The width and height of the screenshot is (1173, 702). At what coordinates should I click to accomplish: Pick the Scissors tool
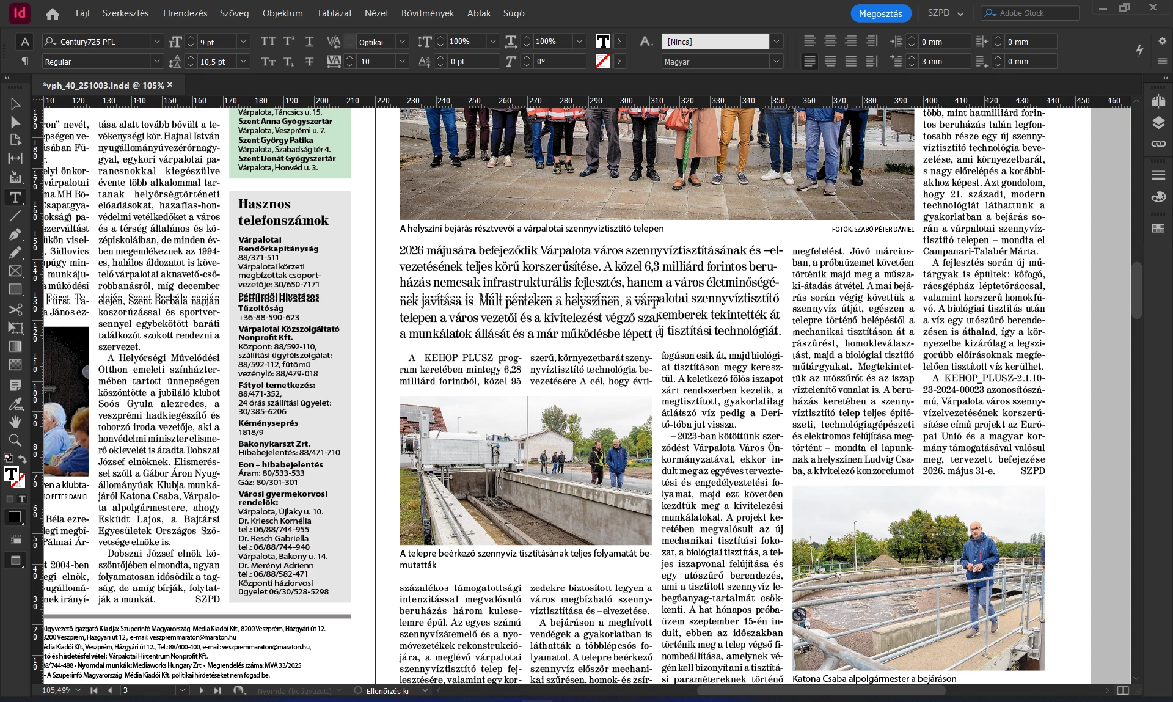15,309
